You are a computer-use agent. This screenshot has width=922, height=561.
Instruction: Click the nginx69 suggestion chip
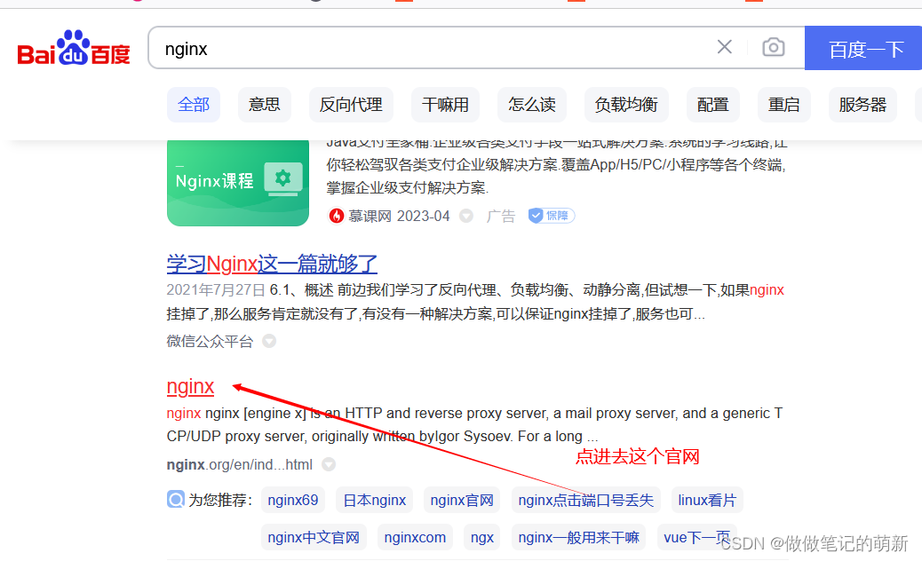pos(293,500)
